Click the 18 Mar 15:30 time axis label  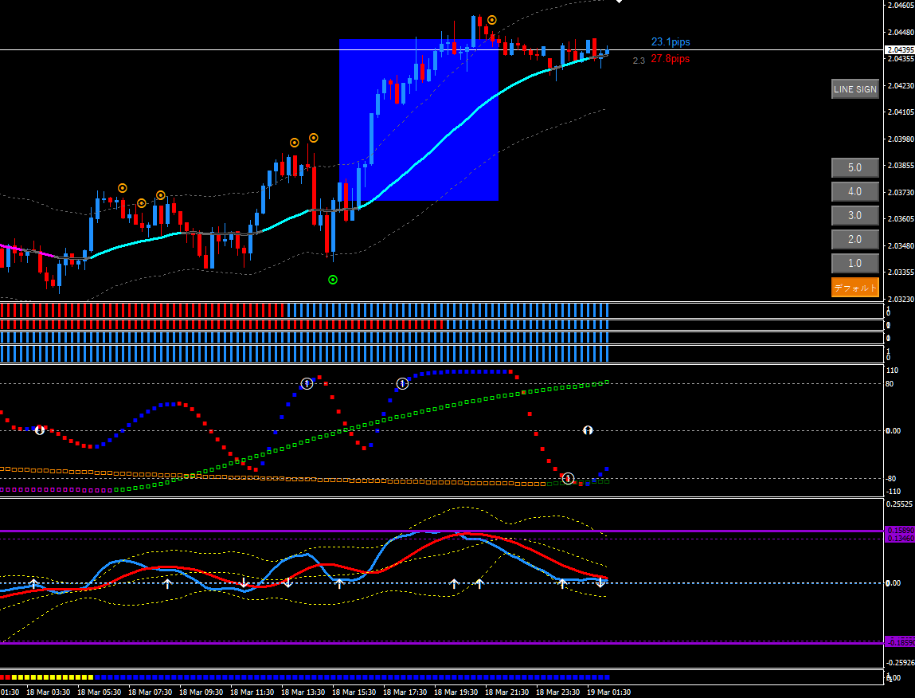(x=354, y=692)
